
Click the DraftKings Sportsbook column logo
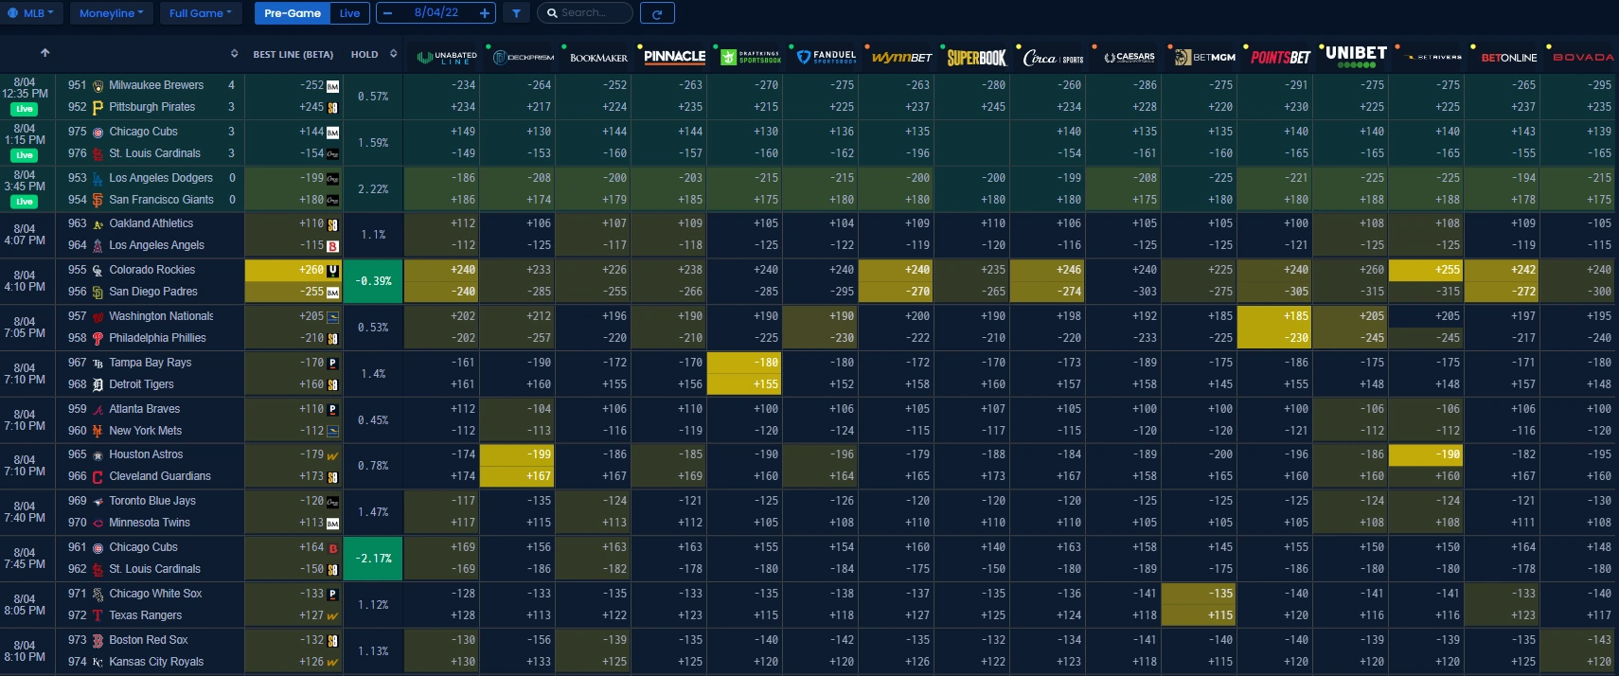click(751, 58)
